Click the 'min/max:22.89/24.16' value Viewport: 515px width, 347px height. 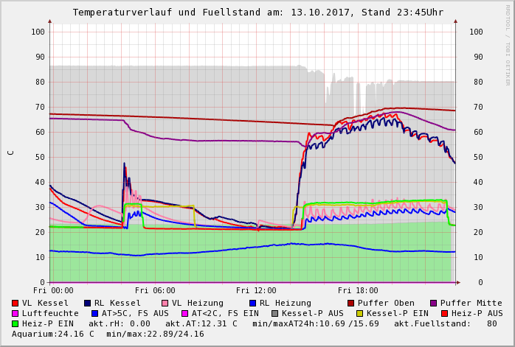(x=156, y=334)
